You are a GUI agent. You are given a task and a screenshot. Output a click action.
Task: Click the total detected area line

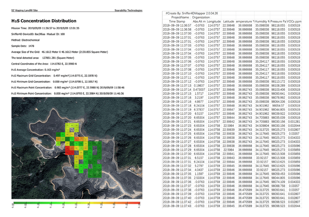(43, 58)
